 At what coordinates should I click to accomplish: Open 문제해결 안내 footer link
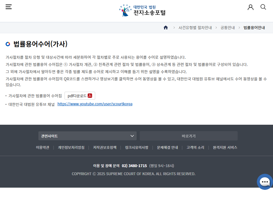(167, 147)
